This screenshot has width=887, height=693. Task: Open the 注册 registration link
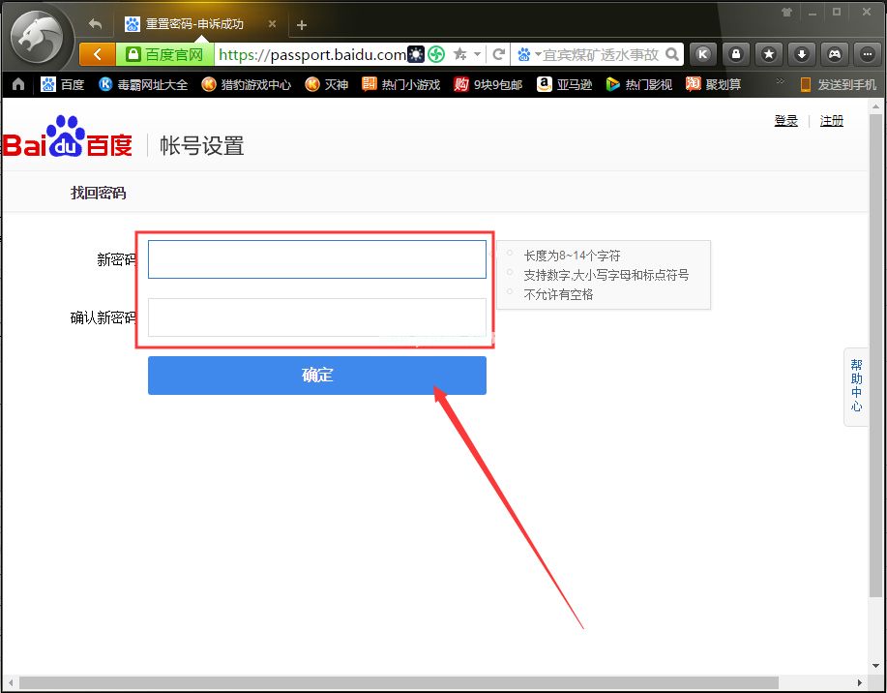click(830, 119)
